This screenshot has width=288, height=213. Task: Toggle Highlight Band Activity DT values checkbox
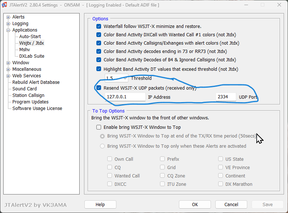pyautogui.click(x=99, y=69)
